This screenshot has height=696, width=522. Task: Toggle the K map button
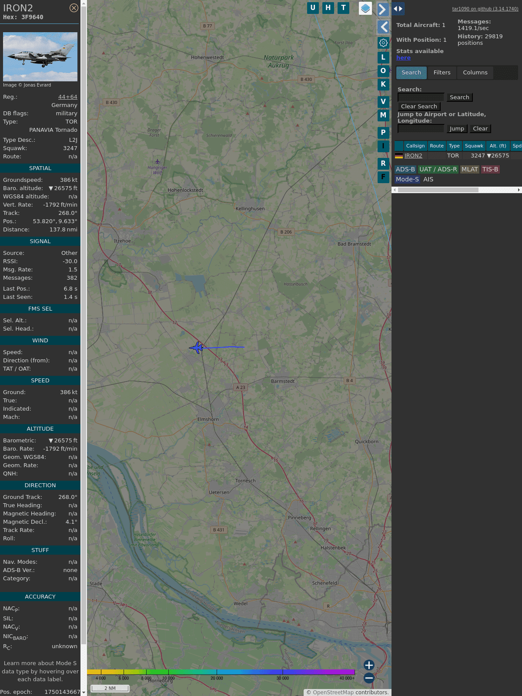383,84
